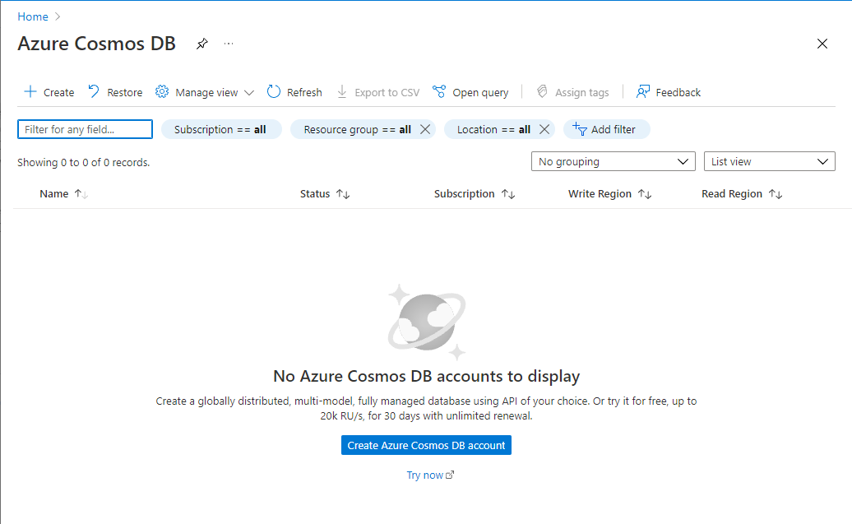The width and height of the screenshot is (852, 524).
Task: Edit the Resource group == all filter
Action: (x=357, y=129)
